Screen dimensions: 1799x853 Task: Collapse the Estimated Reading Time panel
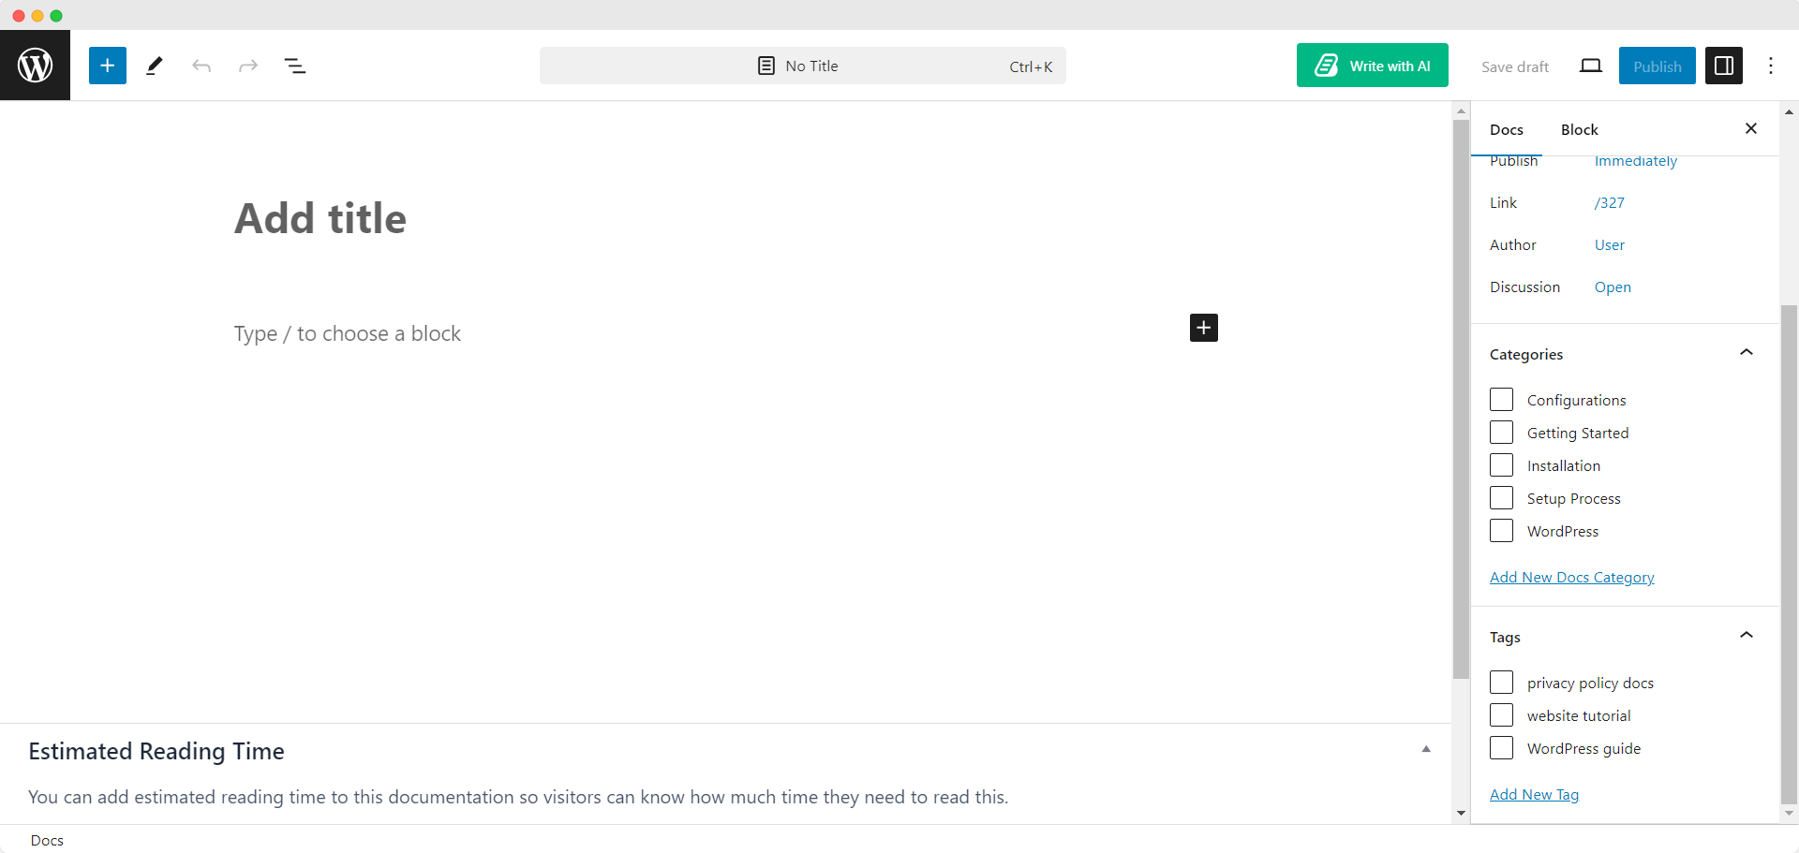(x=1426, y=749)
